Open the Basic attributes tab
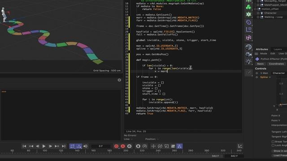This screenshot has width=287, height=161. click(261, 64)
